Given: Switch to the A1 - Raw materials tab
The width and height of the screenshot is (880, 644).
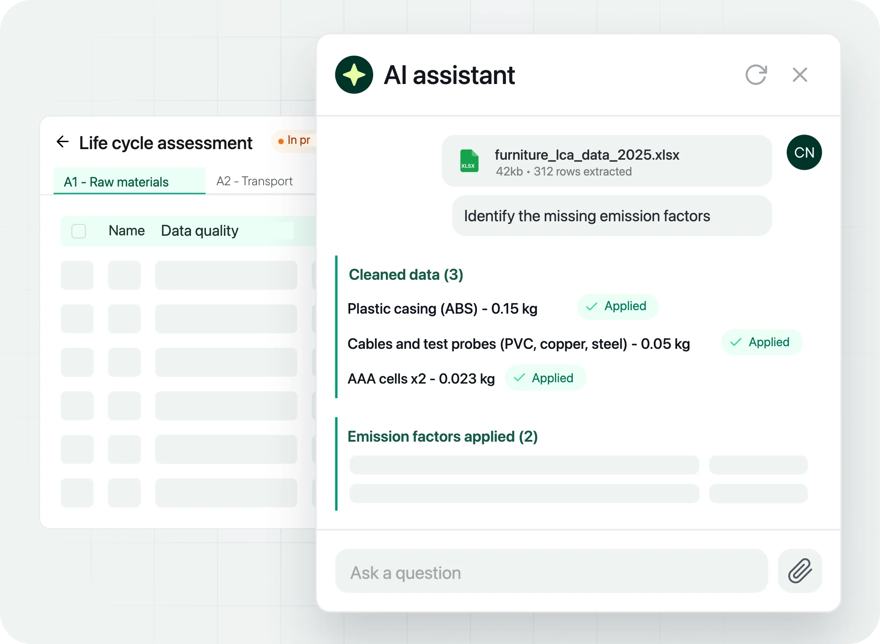Looking at the screenshot, I should tap(129, 181).
